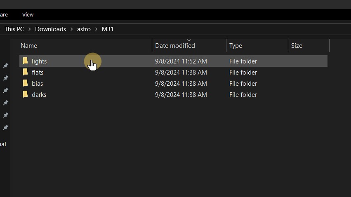This screenshot has height=197, width=351.
Task: Go to This PC in the breadcrumb
Action: tap(14, 29)
